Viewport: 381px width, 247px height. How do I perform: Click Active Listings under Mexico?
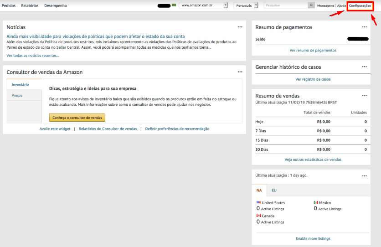point(330,209)
